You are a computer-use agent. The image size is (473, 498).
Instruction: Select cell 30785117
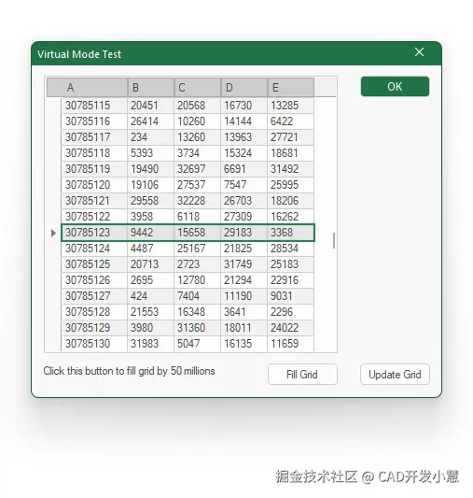94,137
